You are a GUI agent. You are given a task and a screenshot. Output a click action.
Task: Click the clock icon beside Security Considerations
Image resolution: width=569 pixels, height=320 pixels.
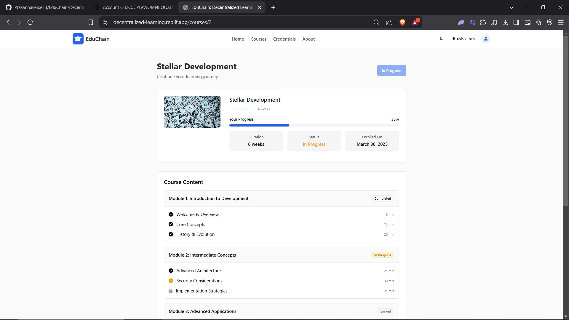[x=171, y=281]
